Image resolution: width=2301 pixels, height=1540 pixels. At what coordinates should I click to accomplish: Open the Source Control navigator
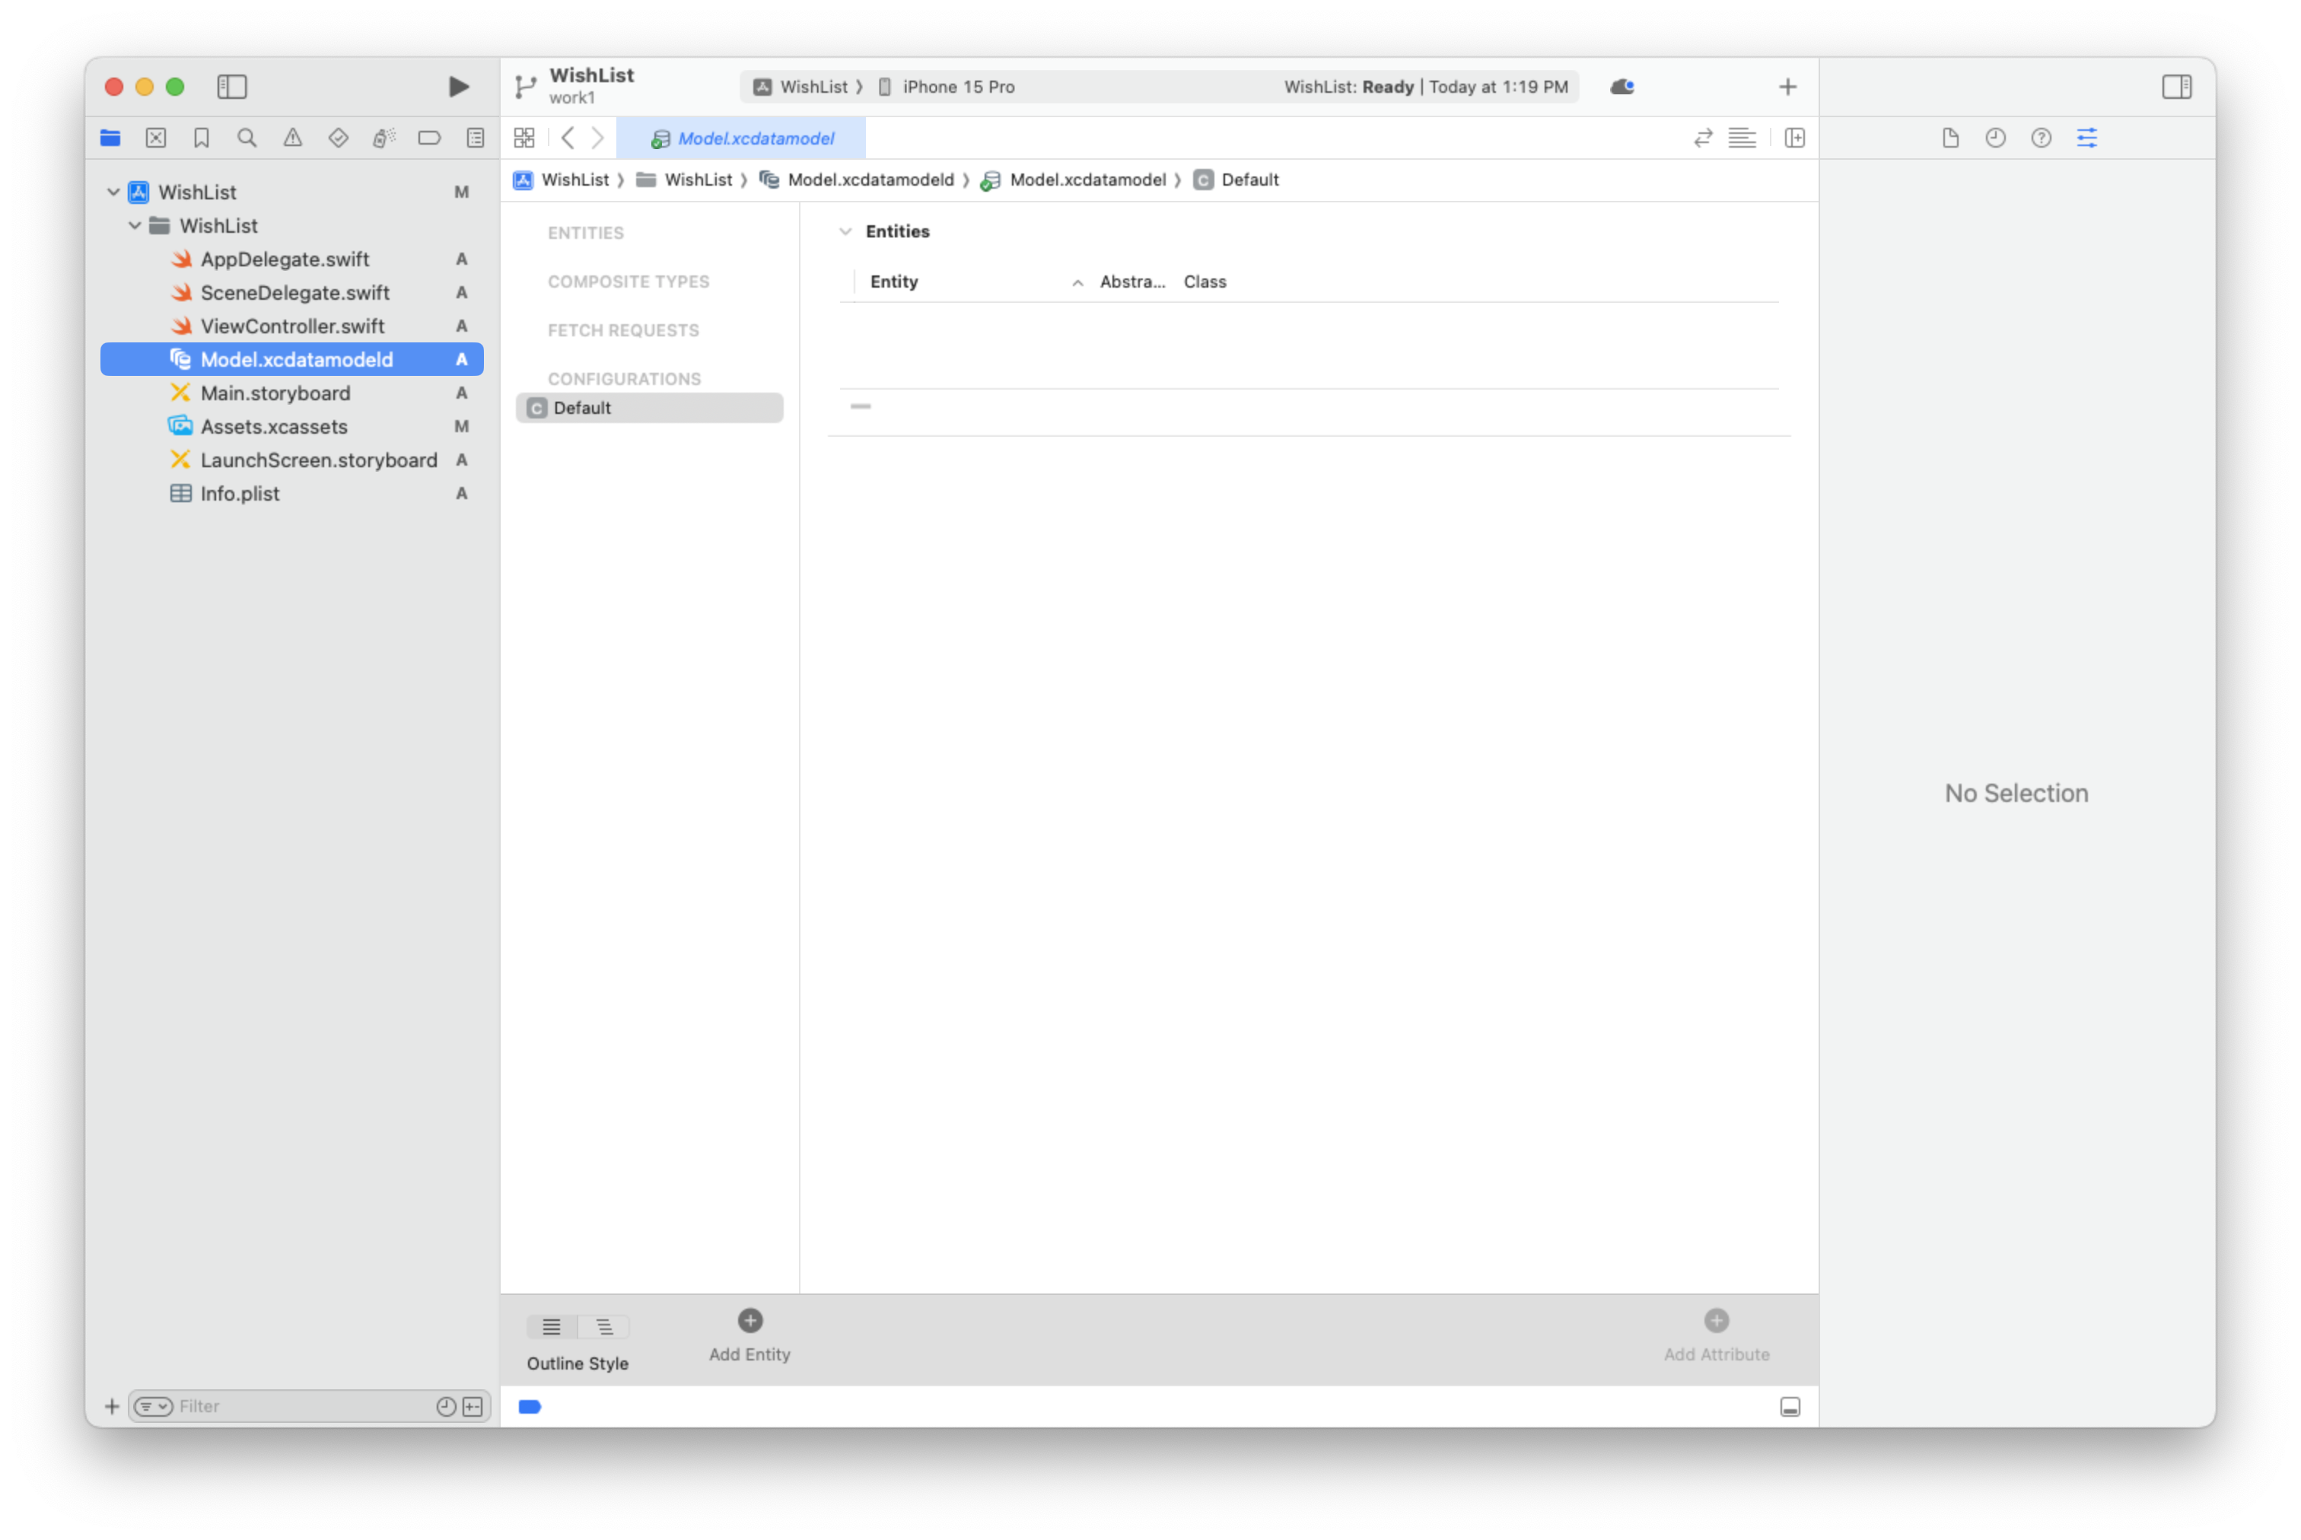tap(156, 138)
